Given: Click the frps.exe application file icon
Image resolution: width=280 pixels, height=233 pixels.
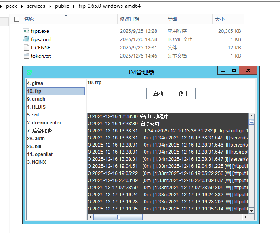Looking at the screenshot, I should point(26,31).
